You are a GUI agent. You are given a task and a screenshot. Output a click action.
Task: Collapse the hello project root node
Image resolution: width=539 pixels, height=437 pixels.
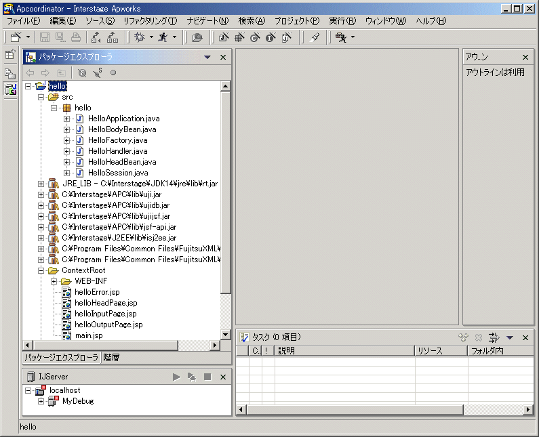28,86
